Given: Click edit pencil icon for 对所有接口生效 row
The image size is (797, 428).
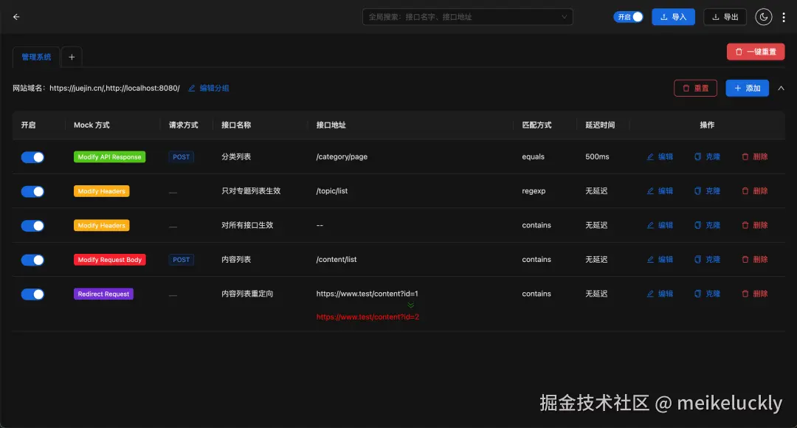Looking at the screenshot, I should point(650,225).
